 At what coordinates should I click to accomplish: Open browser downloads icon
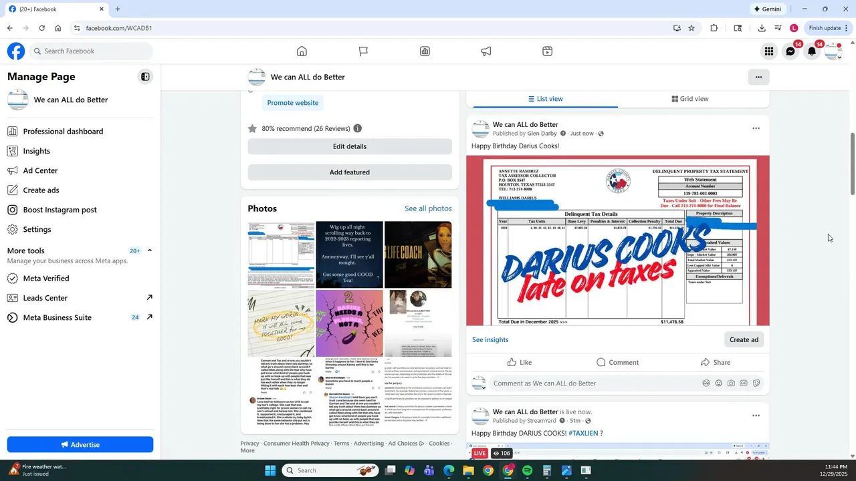pos(762,28)
